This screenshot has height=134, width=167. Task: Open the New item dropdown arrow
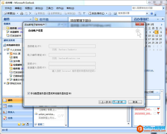[17, 13]
